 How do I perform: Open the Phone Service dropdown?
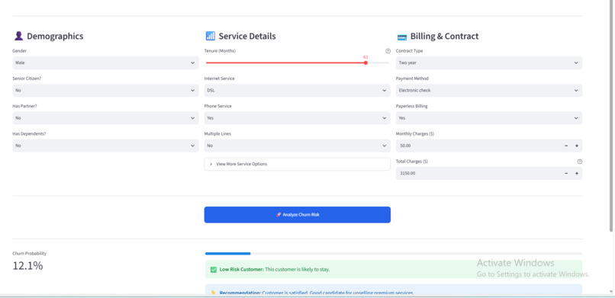[298, 118]
